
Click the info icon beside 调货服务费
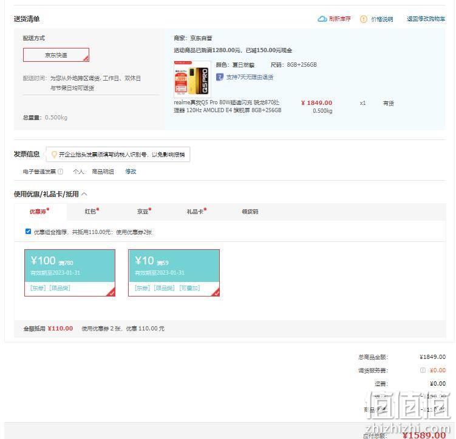pyautogui.click(x=423, y=370)
